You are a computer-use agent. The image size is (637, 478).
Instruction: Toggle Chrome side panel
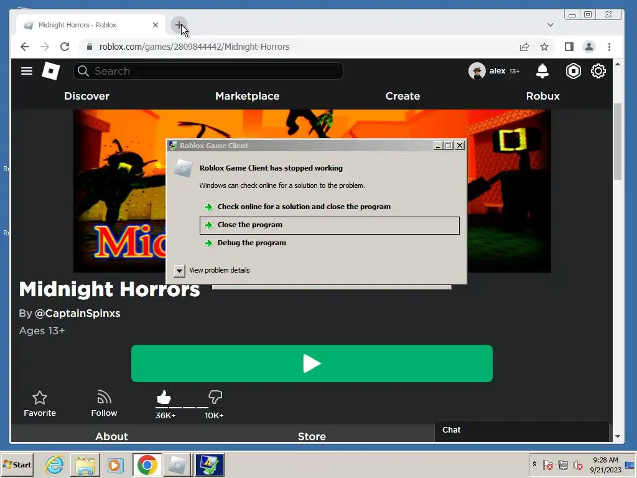[x=569, y=47]
